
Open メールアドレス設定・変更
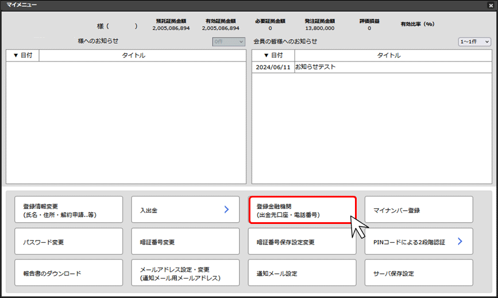coord(185,273)
